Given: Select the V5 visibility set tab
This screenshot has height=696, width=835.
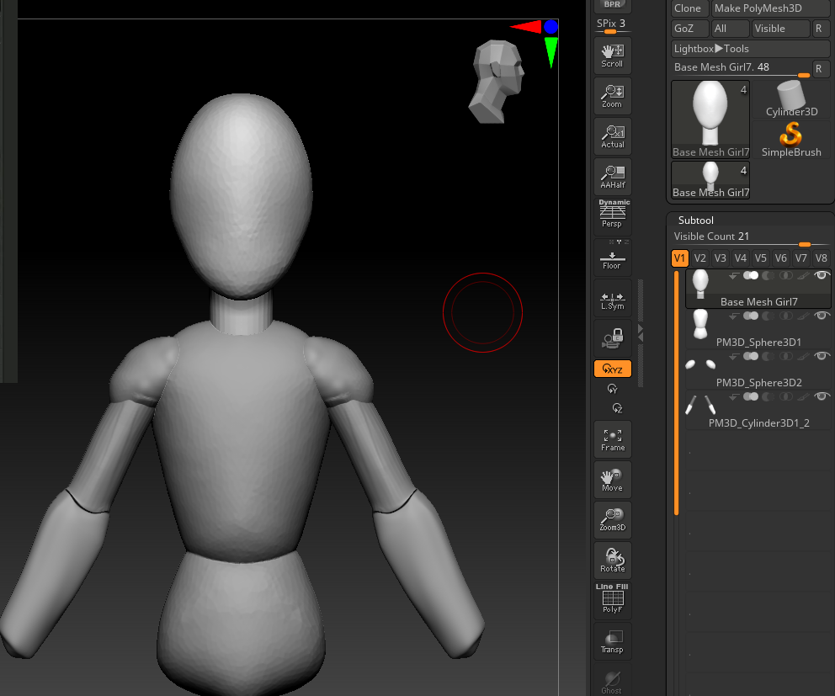Looking at the screenshot, I should (761, 258).
